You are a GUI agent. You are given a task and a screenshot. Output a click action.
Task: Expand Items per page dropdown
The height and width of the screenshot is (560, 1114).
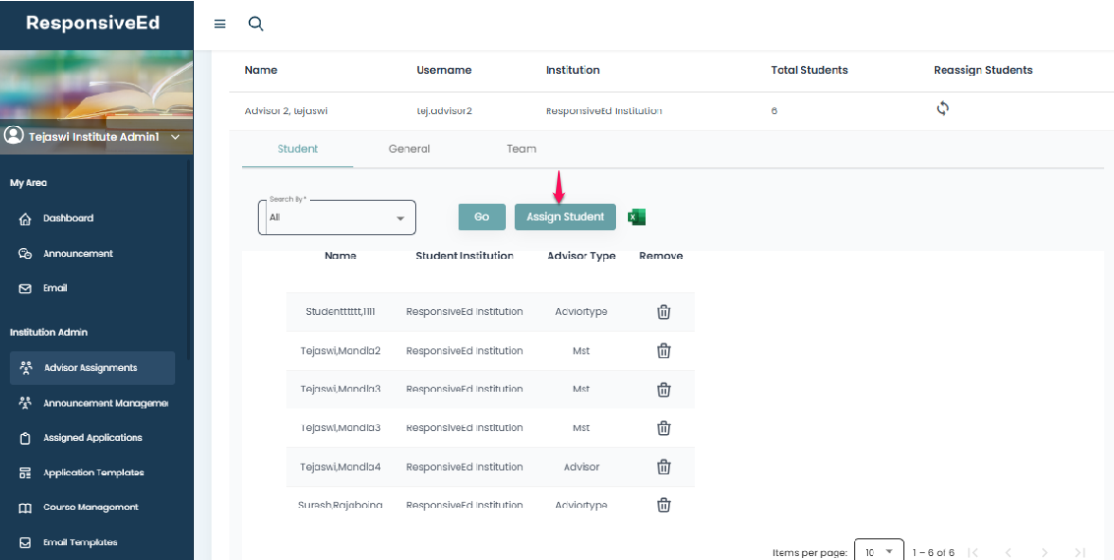tap(878, 552)
